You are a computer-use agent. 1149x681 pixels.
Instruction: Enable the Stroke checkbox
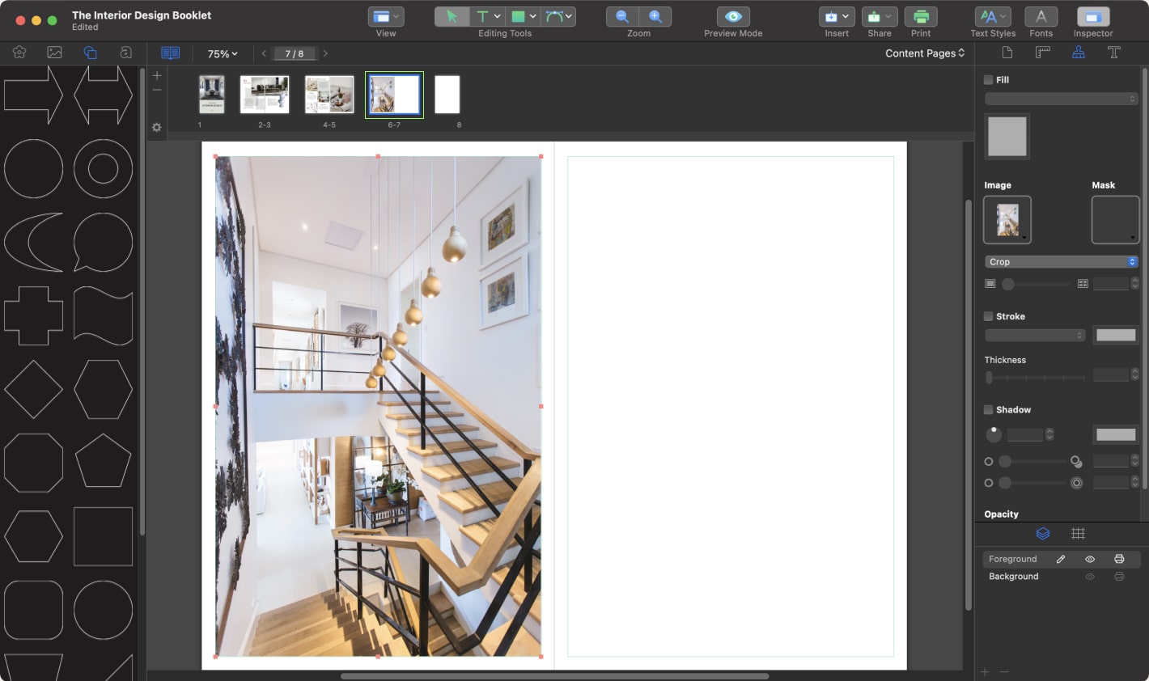click(988, 316)
